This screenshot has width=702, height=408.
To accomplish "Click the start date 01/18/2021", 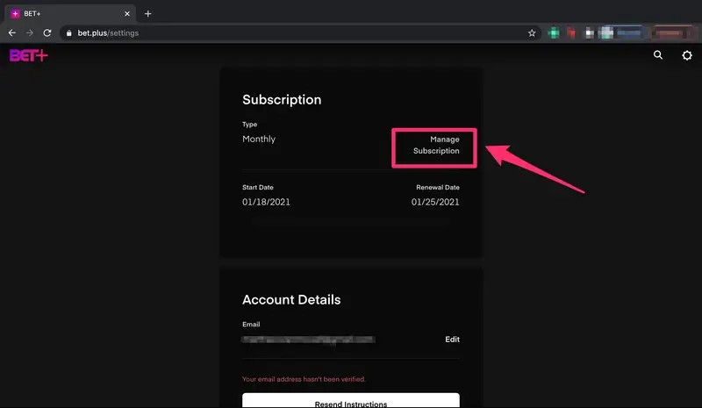I will 266,202.
